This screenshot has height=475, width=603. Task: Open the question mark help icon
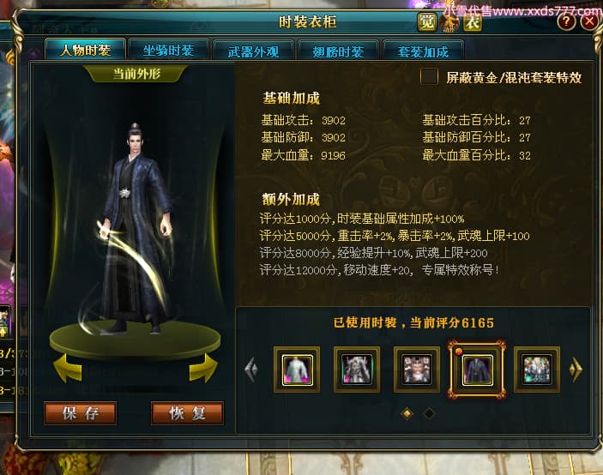point(566,21)
